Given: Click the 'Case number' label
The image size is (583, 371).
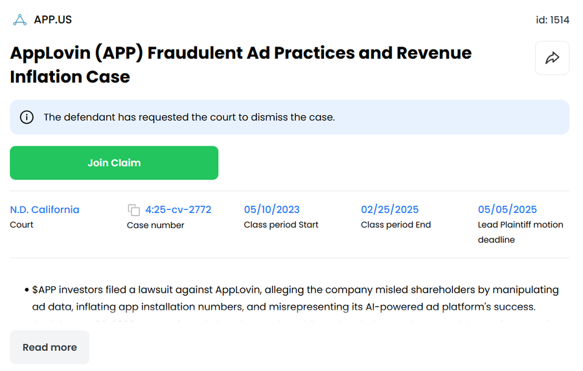Looking at the screenshot, I should (155, 225).
